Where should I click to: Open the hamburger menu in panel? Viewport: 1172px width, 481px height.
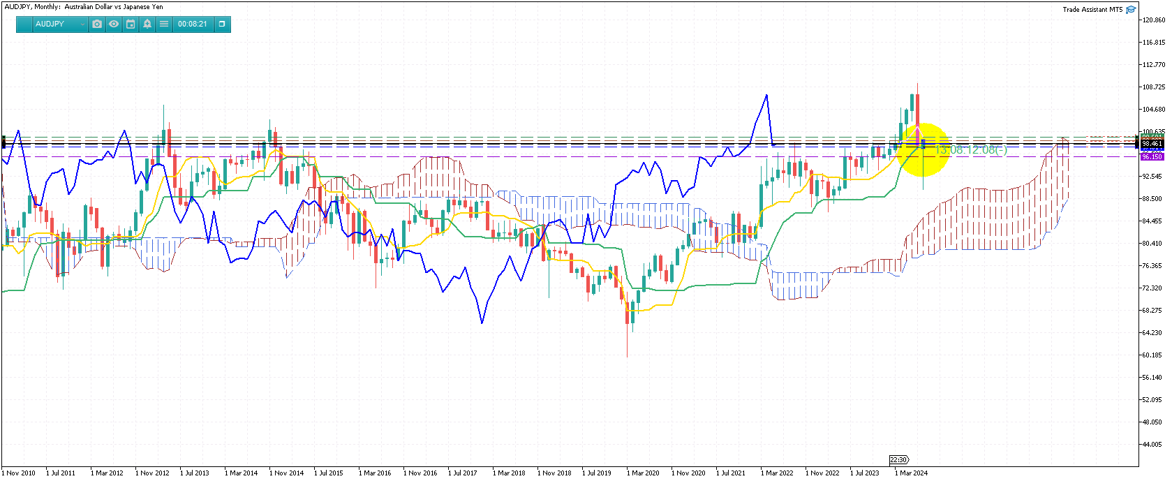(164, 24)
